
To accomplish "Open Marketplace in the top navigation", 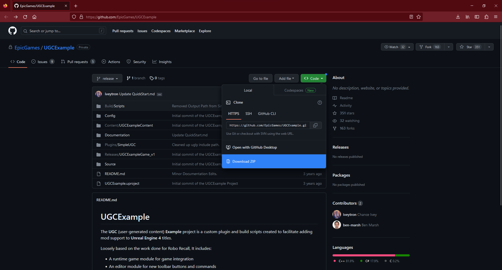I will [x=185, y=31].
